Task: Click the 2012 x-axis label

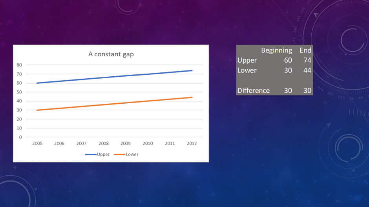Action: [192, 143]
